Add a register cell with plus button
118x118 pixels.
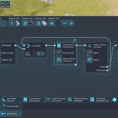click(x=71, y=23)
